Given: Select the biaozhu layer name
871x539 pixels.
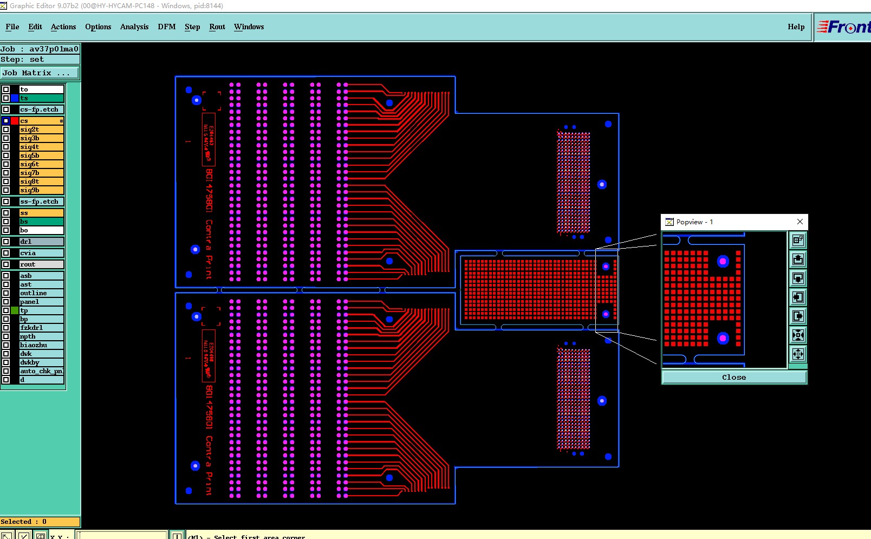Looking at the screenshot, I should pyautogui.click(x=42, y=345).
